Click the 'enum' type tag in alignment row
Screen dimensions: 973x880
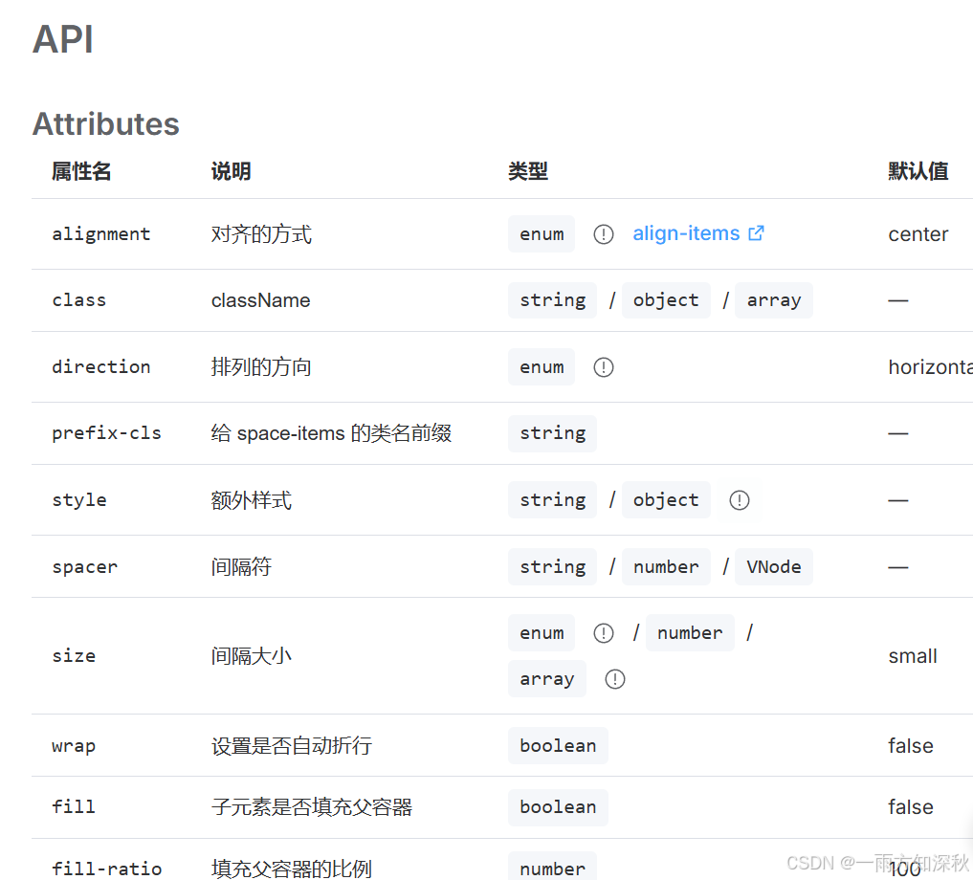tap(542, 234)
